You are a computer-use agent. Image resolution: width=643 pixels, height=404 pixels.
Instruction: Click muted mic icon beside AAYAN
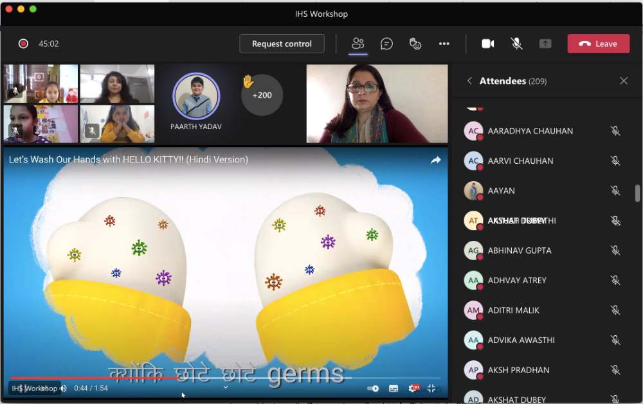point(615,191)
